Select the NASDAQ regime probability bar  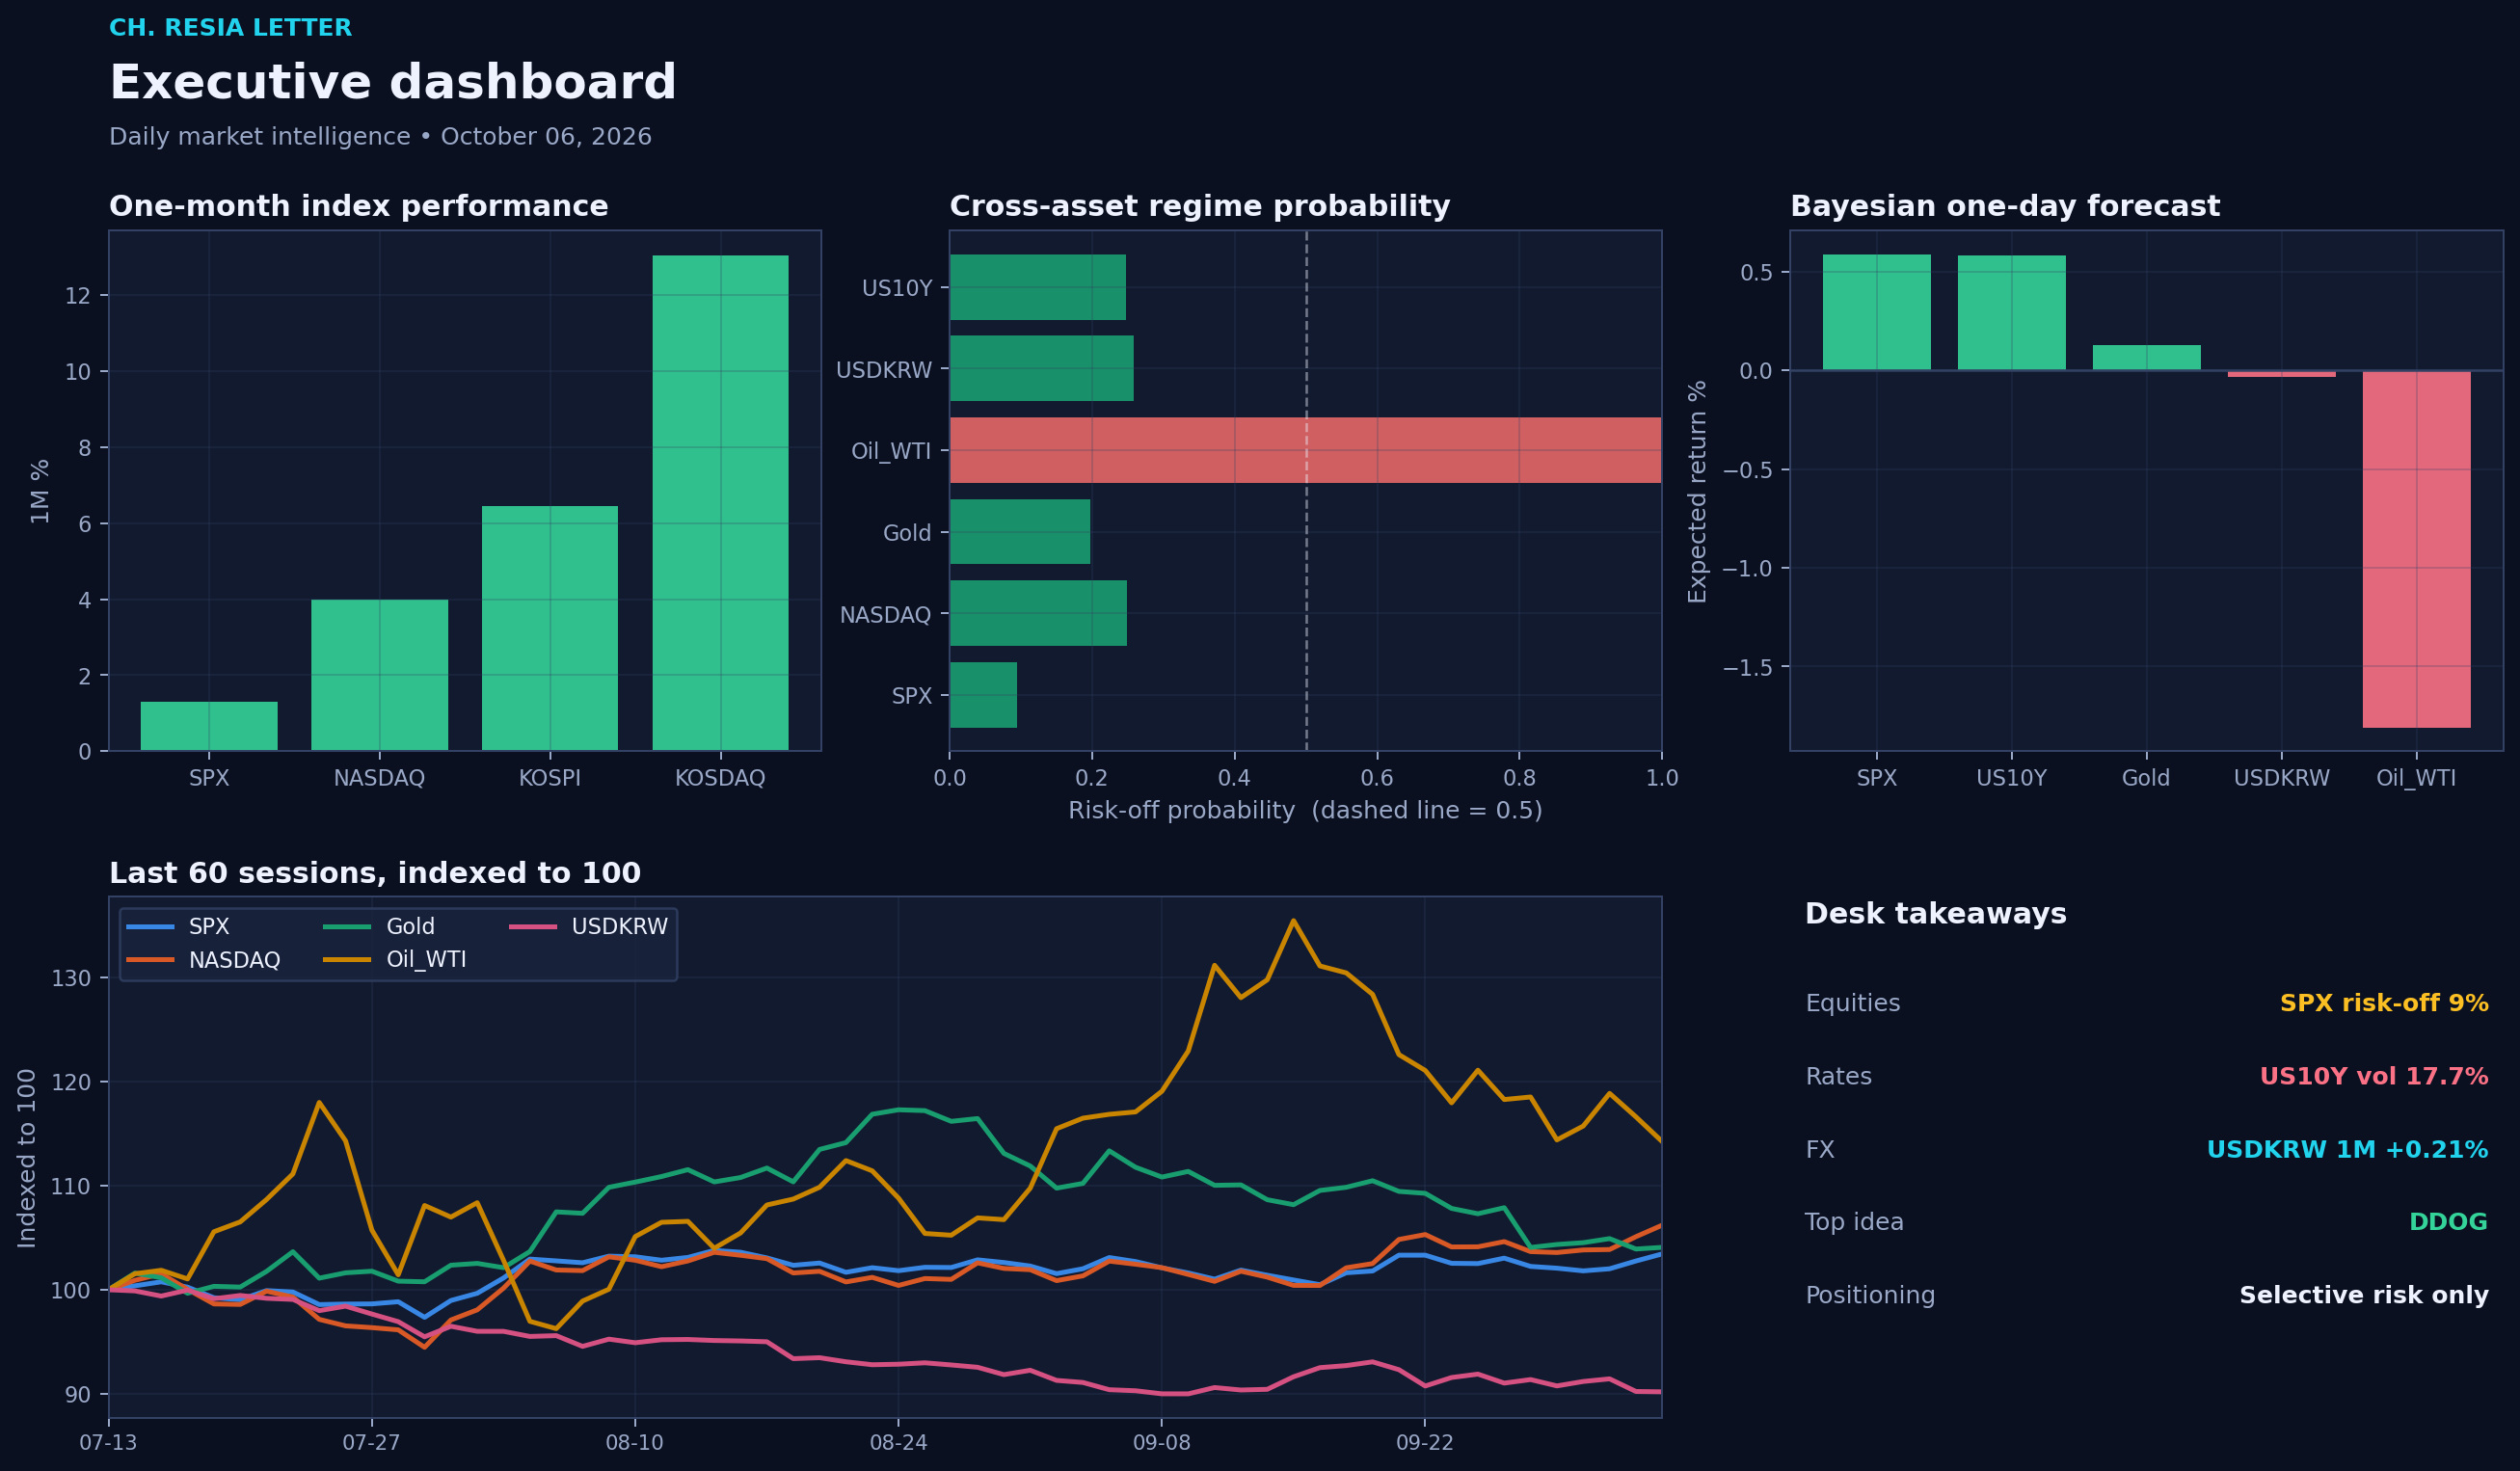point(1038,613)
